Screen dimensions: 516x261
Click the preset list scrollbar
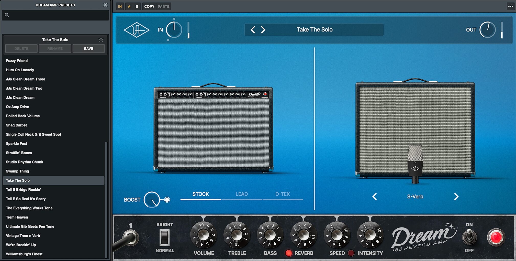[106, 200]
